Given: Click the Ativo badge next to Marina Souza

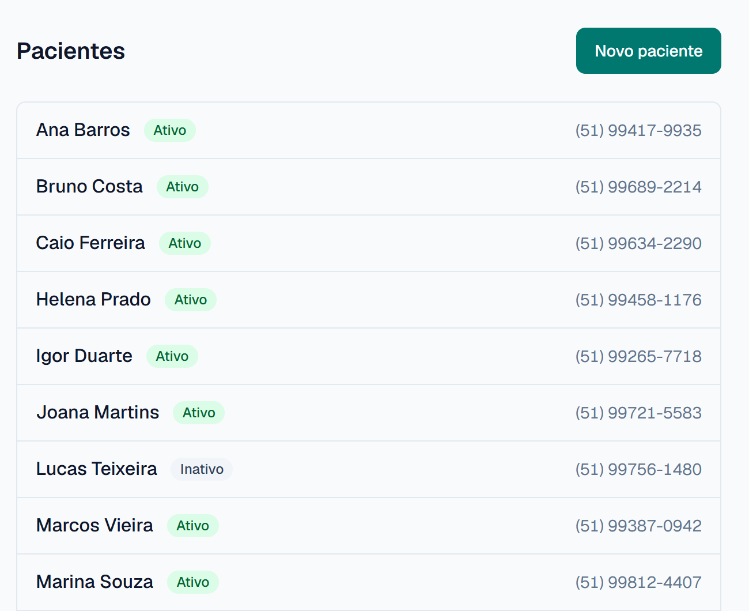Looking at the screenshot, I should (193, 582).
